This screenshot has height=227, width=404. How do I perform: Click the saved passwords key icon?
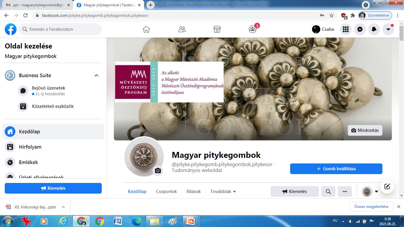322,15
